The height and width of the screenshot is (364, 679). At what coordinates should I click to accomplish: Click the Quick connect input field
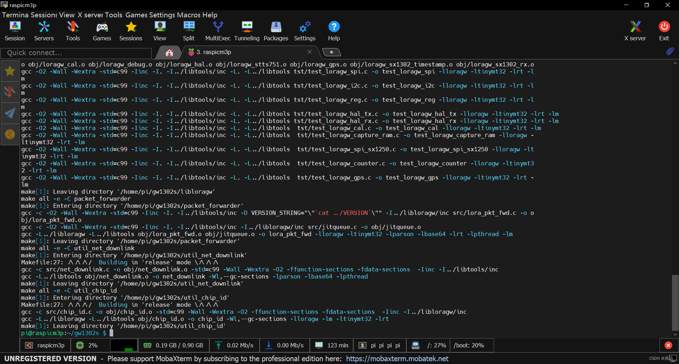(x=76, y=53)
